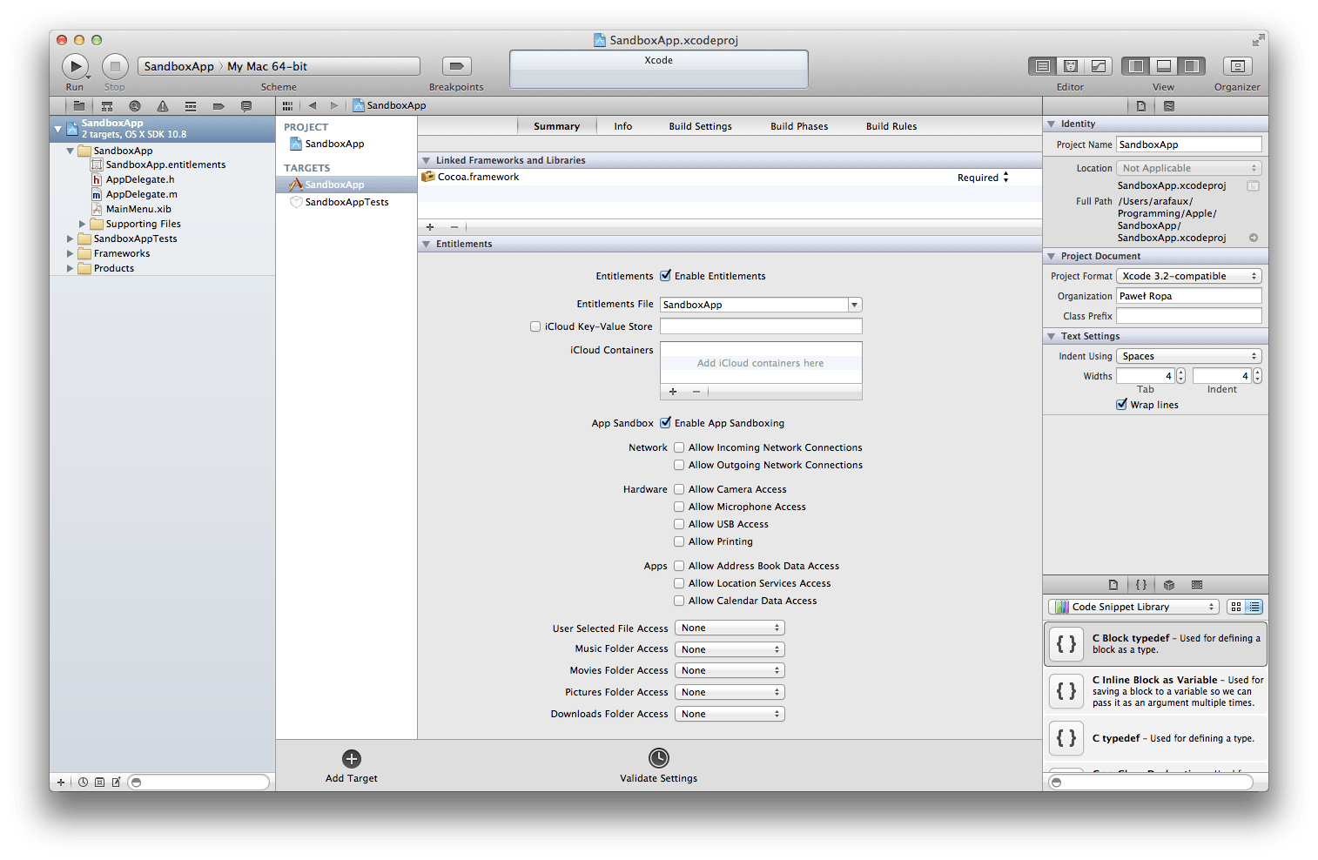Toggle the Breakpoints button
The image size is (1318, 860).
456,66
